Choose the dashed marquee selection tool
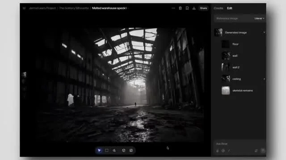Screen dimensions: 286x160 point(107,150)
